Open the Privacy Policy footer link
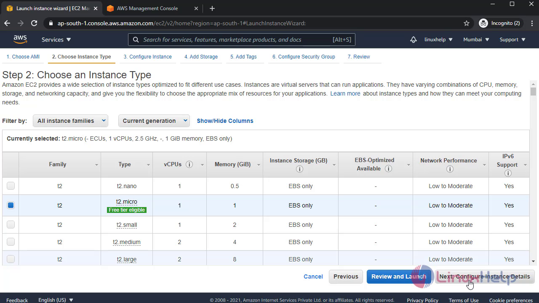The height and width of the screenshot is (303, 539). (x=422, y=300)
